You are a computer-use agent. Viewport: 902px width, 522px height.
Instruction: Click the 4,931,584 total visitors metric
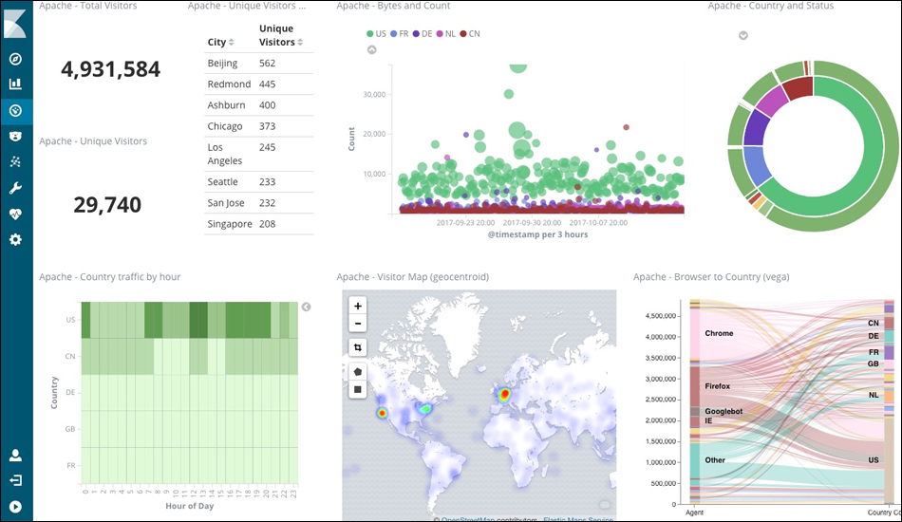[111, 69]
